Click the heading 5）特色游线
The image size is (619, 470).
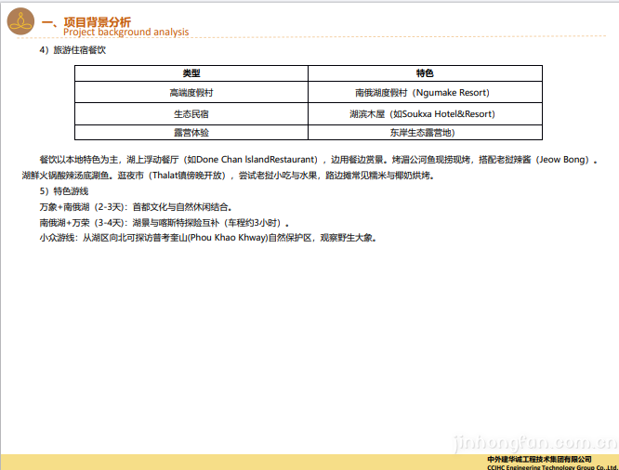(x=64, y=191)
